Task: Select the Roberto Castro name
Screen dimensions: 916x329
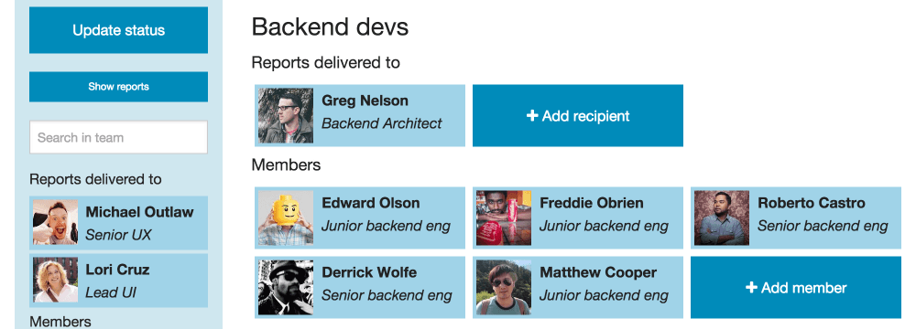Action: (x=812, y=203)
